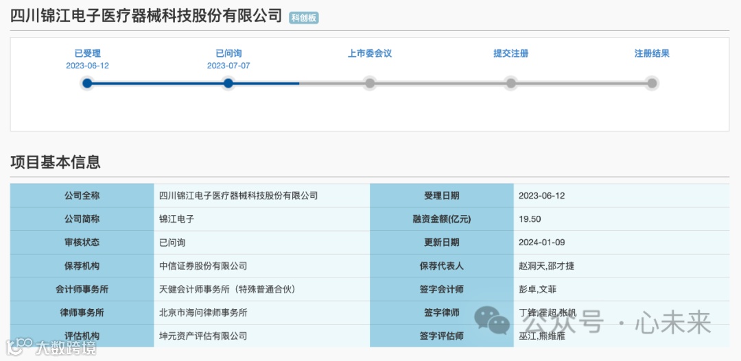Click the 公司简称 header cell
741x361 pixels.
coord(82,219)
